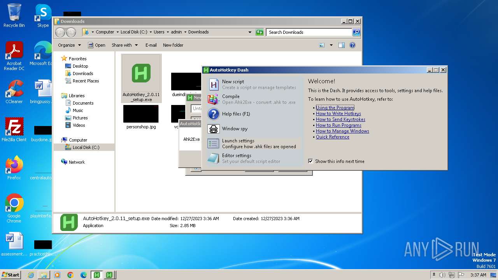Click admin in the address breadcrumb

pyautogui.click(x=176, y=32)
